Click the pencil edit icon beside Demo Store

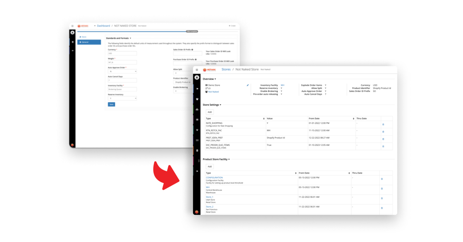click(247, 85)
